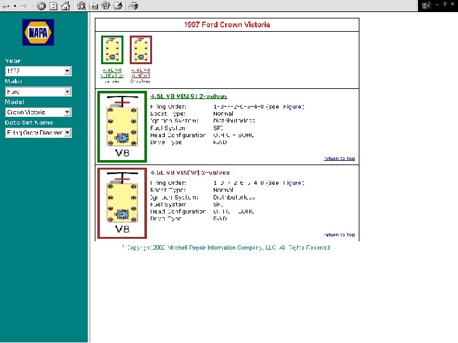Restore the window size
Screen dimensions: 458x343
click(445, 4)
